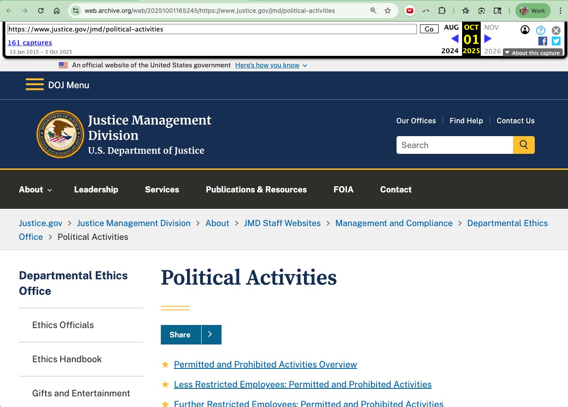
Task: Open Permitted and Prohibited Activities Overview link
Action: tap(265, 364)
